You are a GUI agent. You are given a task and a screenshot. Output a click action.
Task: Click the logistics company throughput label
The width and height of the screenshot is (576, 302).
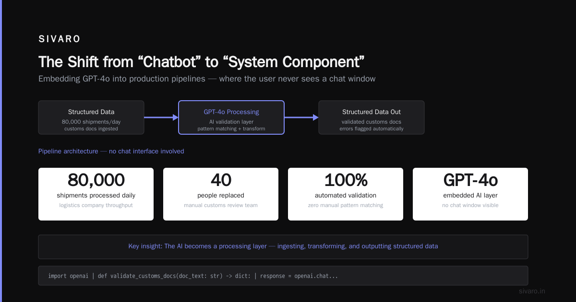96,205
